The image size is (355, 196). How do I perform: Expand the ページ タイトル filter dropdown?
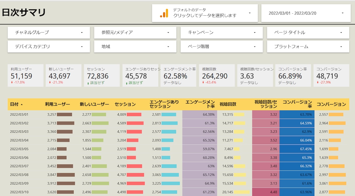tap(308, 33)
